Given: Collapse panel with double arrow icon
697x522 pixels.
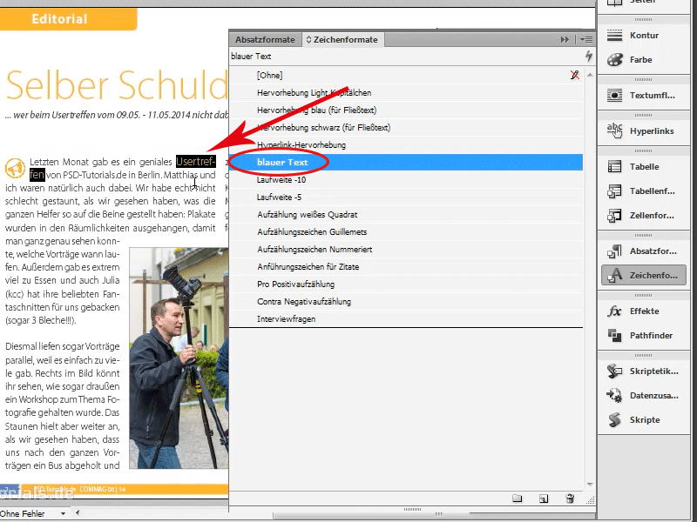Looking at the screenshot, I should pyautogui.click(x=565, y=39).
